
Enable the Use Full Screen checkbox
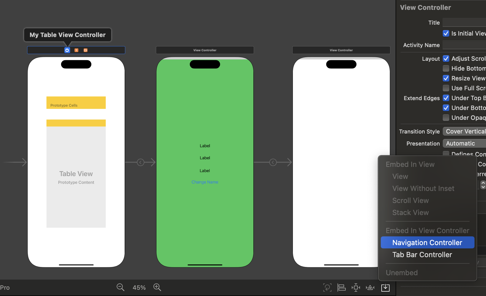tap(446, 88)
